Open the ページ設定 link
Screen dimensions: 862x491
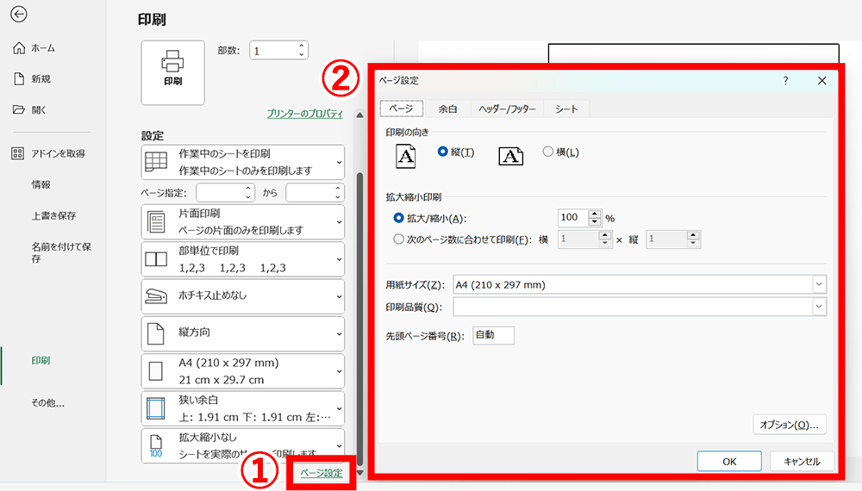pyautogui.click(x=322, y=473)
